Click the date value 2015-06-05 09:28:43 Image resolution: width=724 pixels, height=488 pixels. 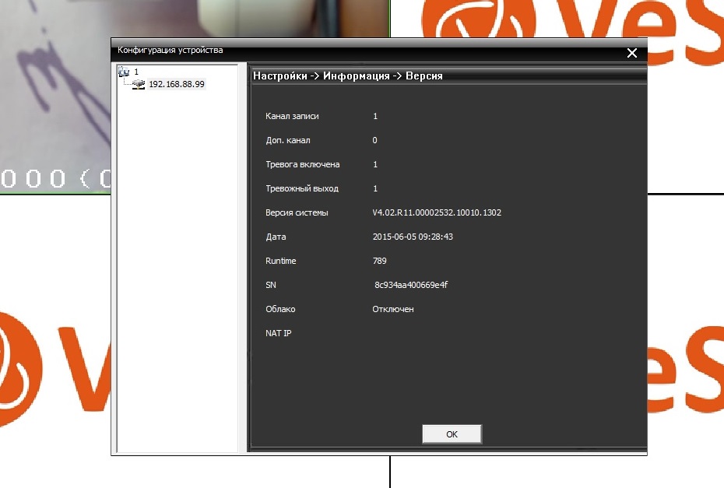click(413, 237)
